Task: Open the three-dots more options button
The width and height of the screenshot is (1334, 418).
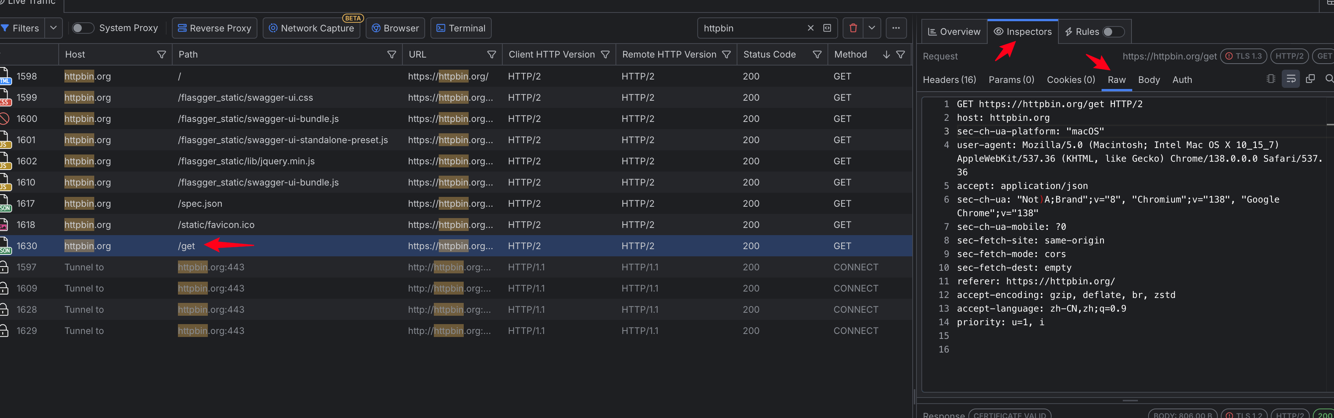Action: coord(896,28)
